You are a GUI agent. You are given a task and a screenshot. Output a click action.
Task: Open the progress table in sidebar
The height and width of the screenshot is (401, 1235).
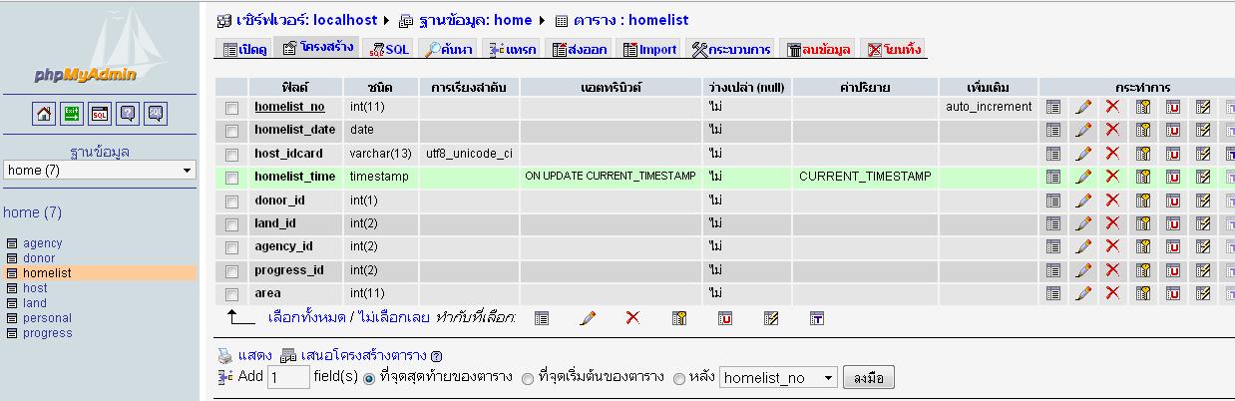point(47,333)
